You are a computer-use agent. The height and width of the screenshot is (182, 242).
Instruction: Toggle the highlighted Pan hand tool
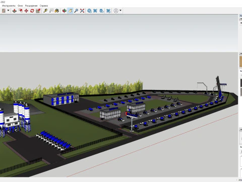click(x=70, y=11)
